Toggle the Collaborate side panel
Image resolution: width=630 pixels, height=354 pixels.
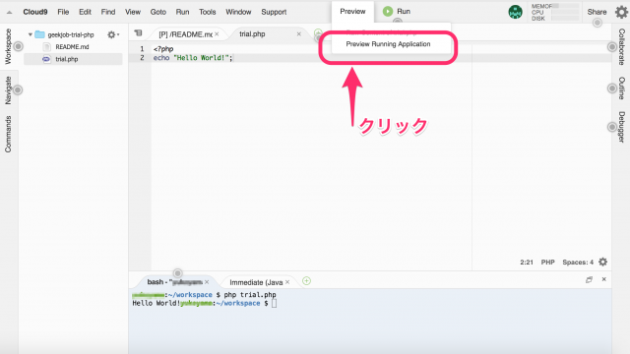pyautogui.click(x=621, y=47)
